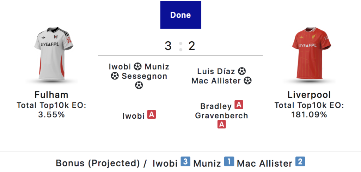Click the blue Done button
This screenshot has height=172, width=361.
click(180, 15)
